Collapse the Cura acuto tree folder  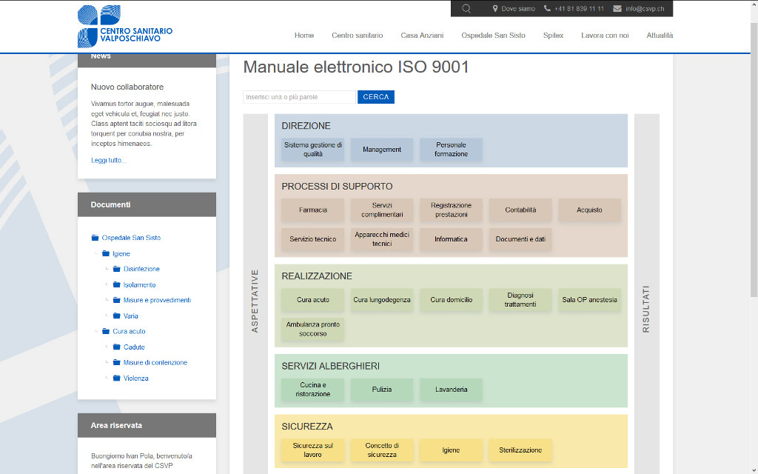click(x=106, y=332)
